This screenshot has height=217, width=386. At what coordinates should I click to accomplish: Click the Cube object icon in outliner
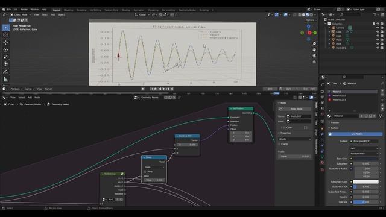point(334,32)
